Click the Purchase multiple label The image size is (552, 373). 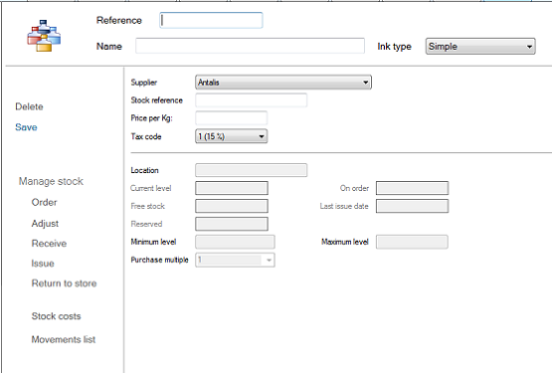click(159, 260)
